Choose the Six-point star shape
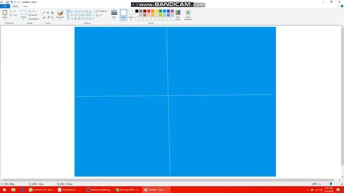344x193 pixels. 79,19
